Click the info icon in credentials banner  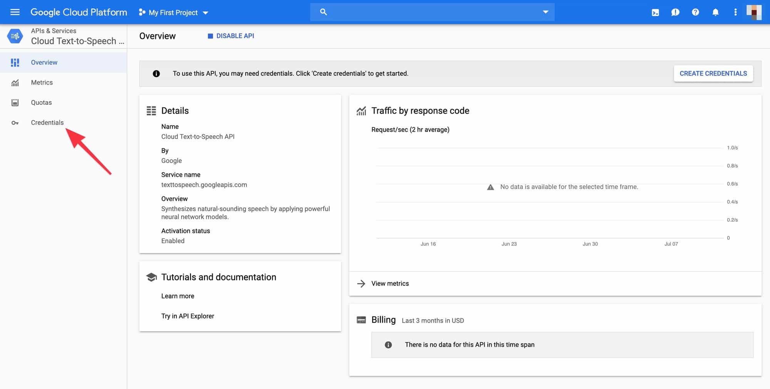pos(156,74)
